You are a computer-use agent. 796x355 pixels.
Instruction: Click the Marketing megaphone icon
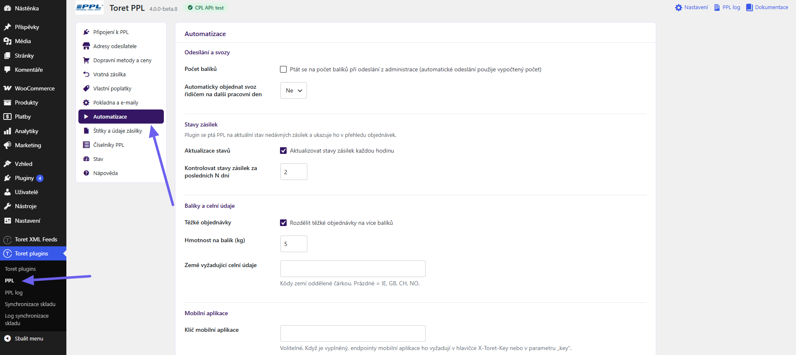click(7, 145)
